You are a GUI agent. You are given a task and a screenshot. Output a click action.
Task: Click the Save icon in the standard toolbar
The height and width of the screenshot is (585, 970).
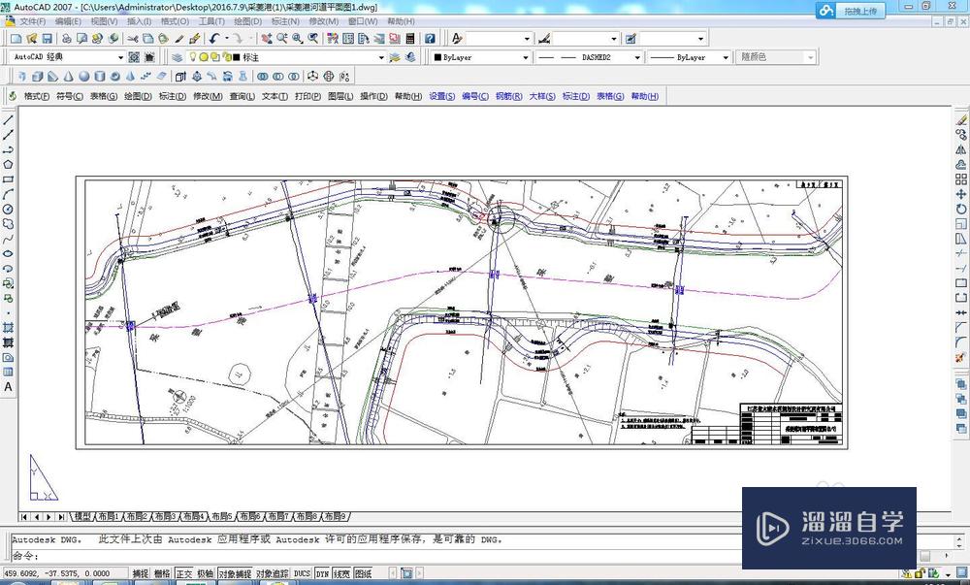46,39
